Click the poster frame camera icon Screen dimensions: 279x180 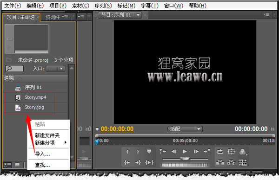tap(9, 39)
